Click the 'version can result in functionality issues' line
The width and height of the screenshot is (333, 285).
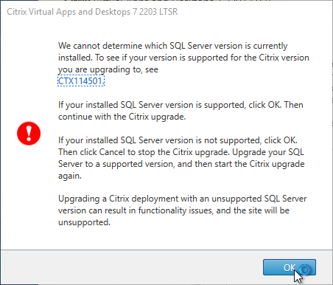pyautogui.click(x=174, y=210)
